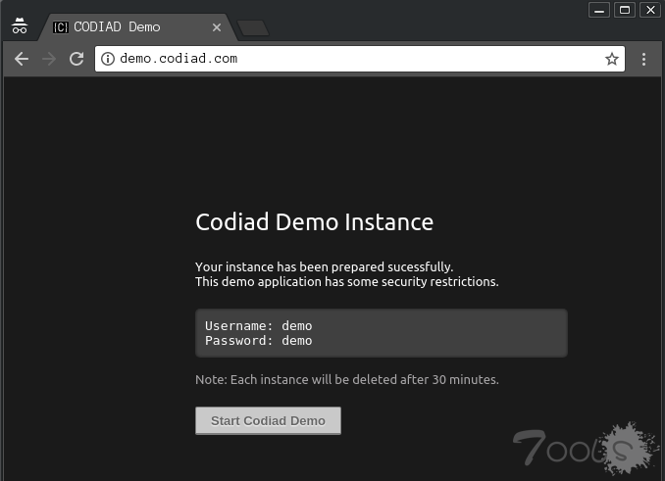Click the Codiad favicon on the tab

point(60,27)
